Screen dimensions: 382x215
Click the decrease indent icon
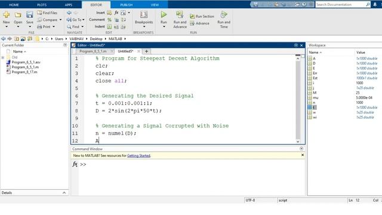124,26
